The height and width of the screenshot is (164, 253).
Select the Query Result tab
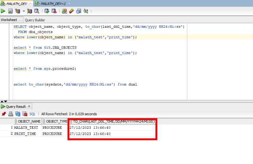coord(16,106)
